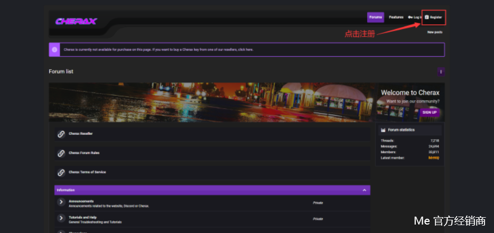Click the link icon beside Cherax Terms of Service
The width and height of the screenshot is (494, 233).
pyautogui.click(x=61, y=172)
